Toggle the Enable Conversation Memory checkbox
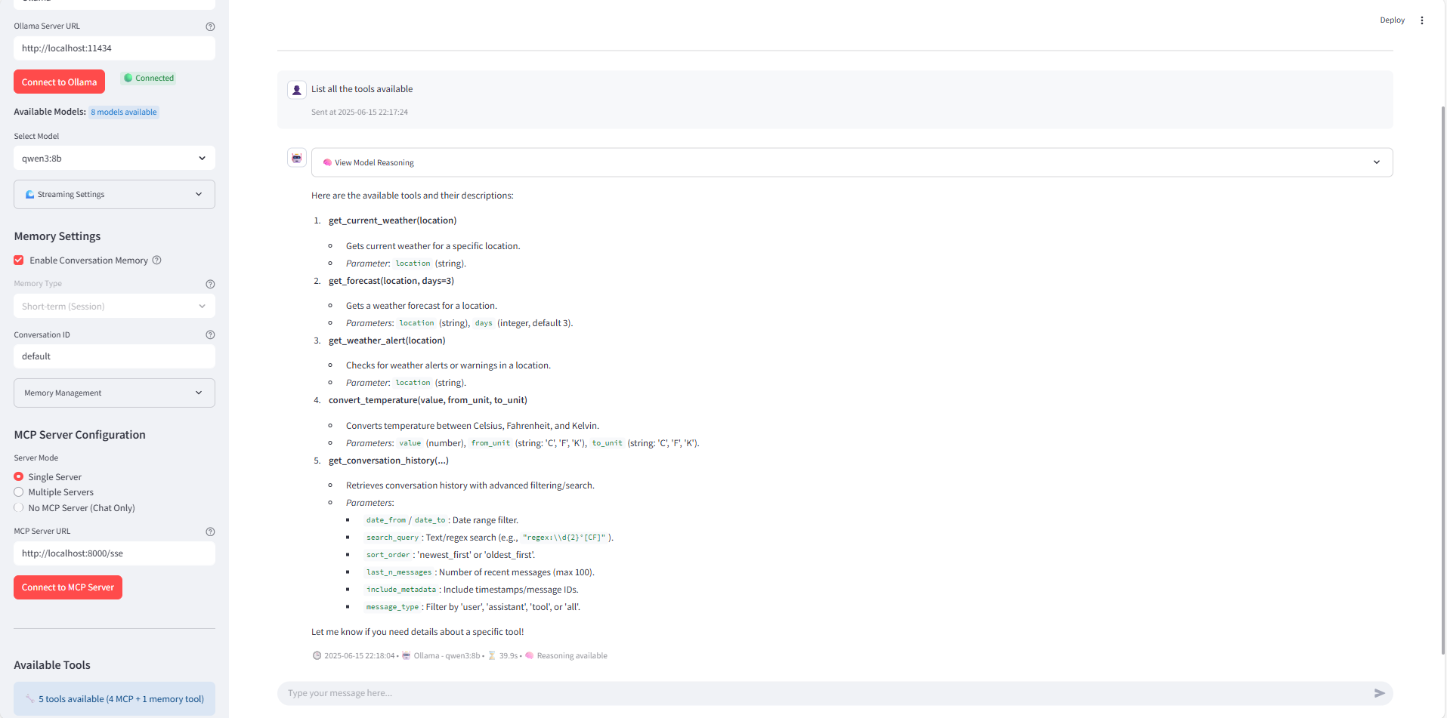 (19, 260)
